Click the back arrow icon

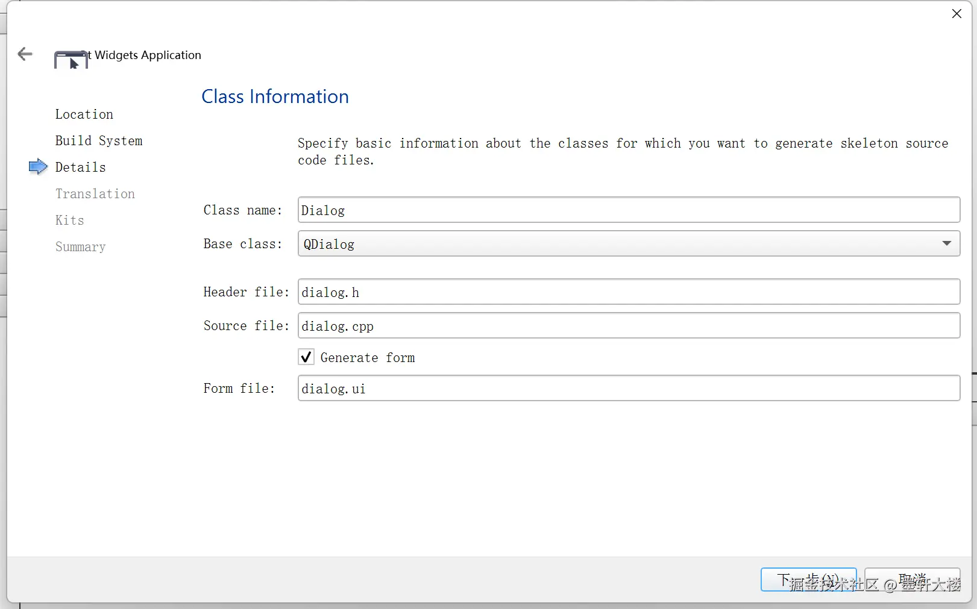tap(25, 54)
